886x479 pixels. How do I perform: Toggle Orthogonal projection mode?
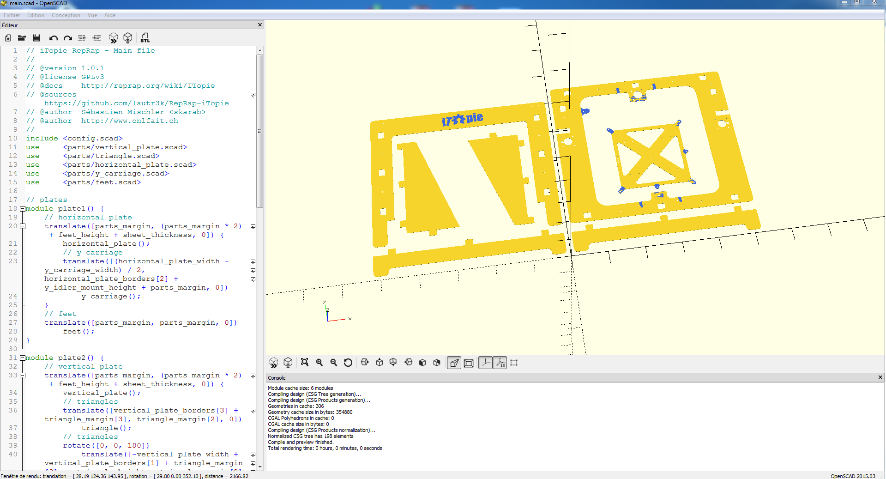pyautogui.click(x=469, y=363)
